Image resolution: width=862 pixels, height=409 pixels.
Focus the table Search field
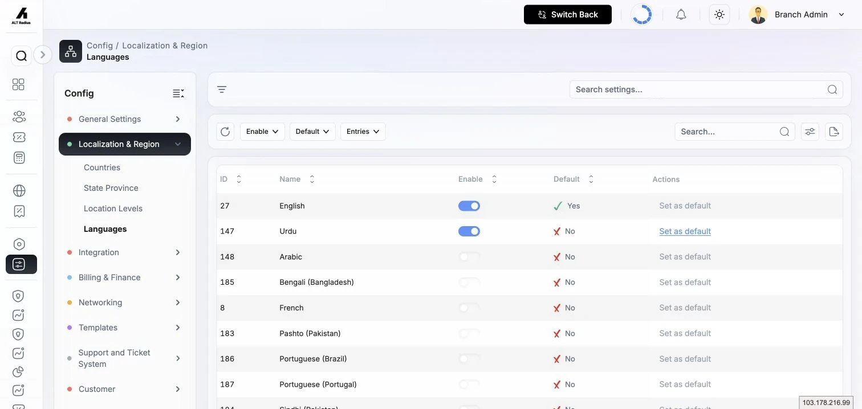tap(735, 132)
